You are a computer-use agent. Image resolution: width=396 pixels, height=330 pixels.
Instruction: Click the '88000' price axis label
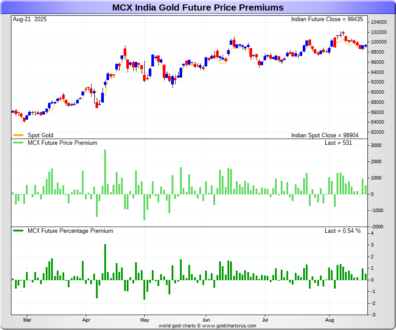coord(378,102)
